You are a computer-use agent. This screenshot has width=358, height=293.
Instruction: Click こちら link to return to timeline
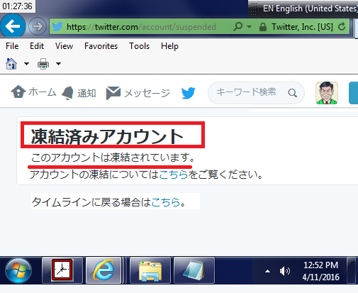pos(166,202)
